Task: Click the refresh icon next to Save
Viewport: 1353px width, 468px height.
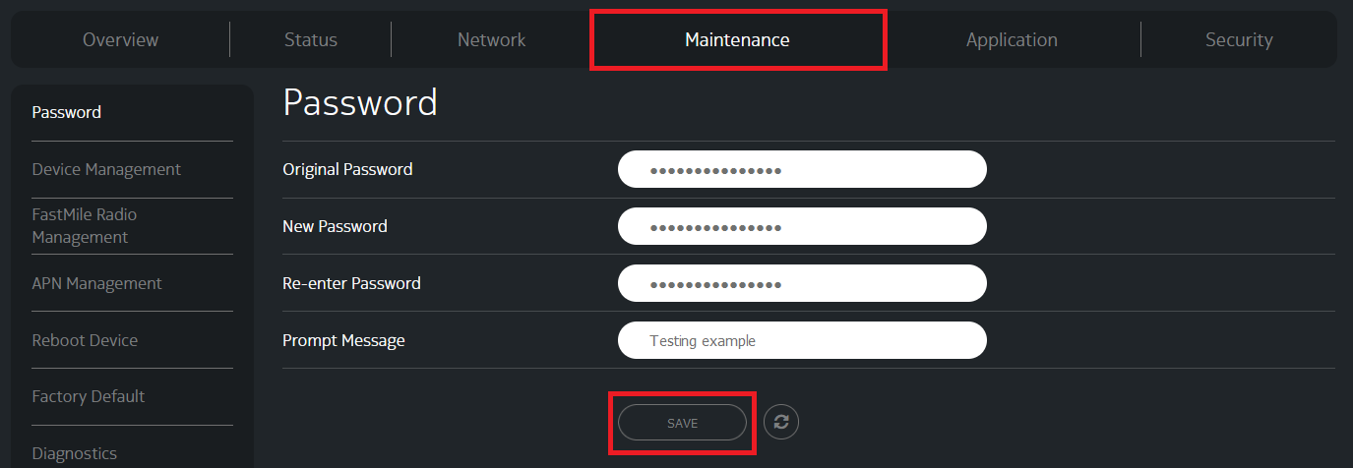Action: point(781,422)
